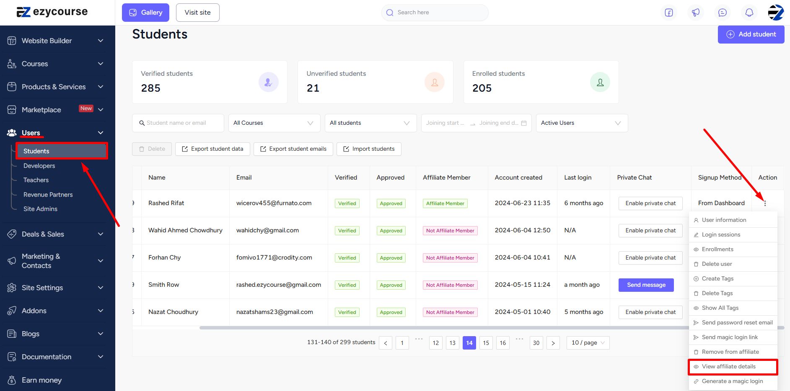Choose View affiliate details menu entry
This screenshot has width=790, height=391.
(x=733, y=367)
